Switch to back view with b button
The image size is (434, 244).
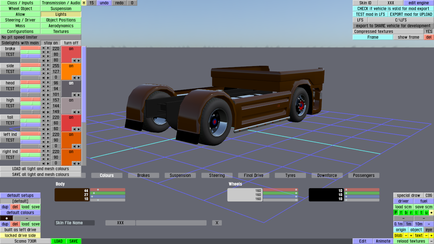pos(406,213)
